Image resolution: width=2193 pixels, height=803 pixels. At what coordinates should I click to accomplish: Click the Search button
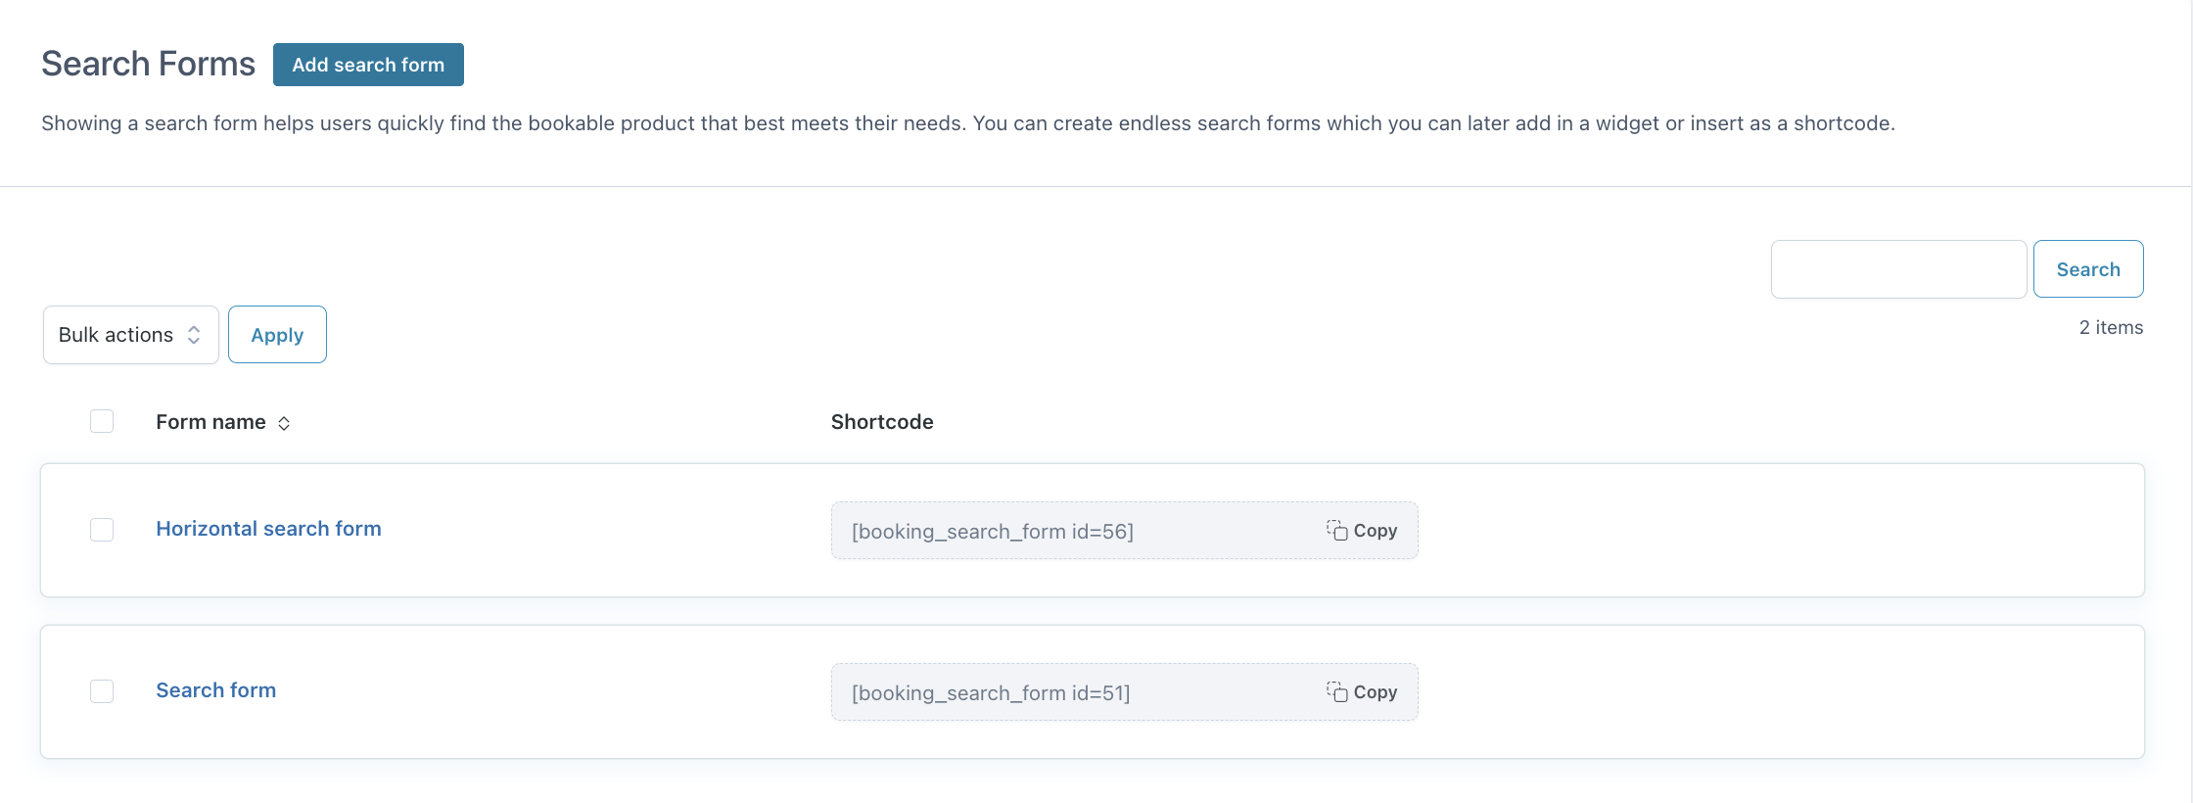[x=2088, y=269]
